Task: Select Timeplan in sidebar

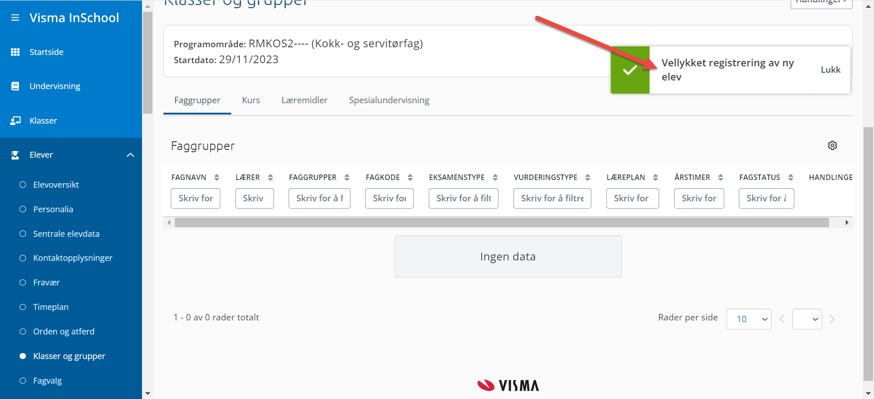Action: pos(51,307)
